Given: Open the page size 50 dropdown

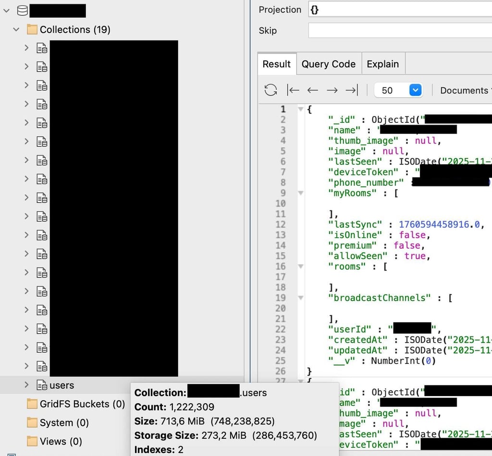Looking at the screenshot, I should 415,90.
